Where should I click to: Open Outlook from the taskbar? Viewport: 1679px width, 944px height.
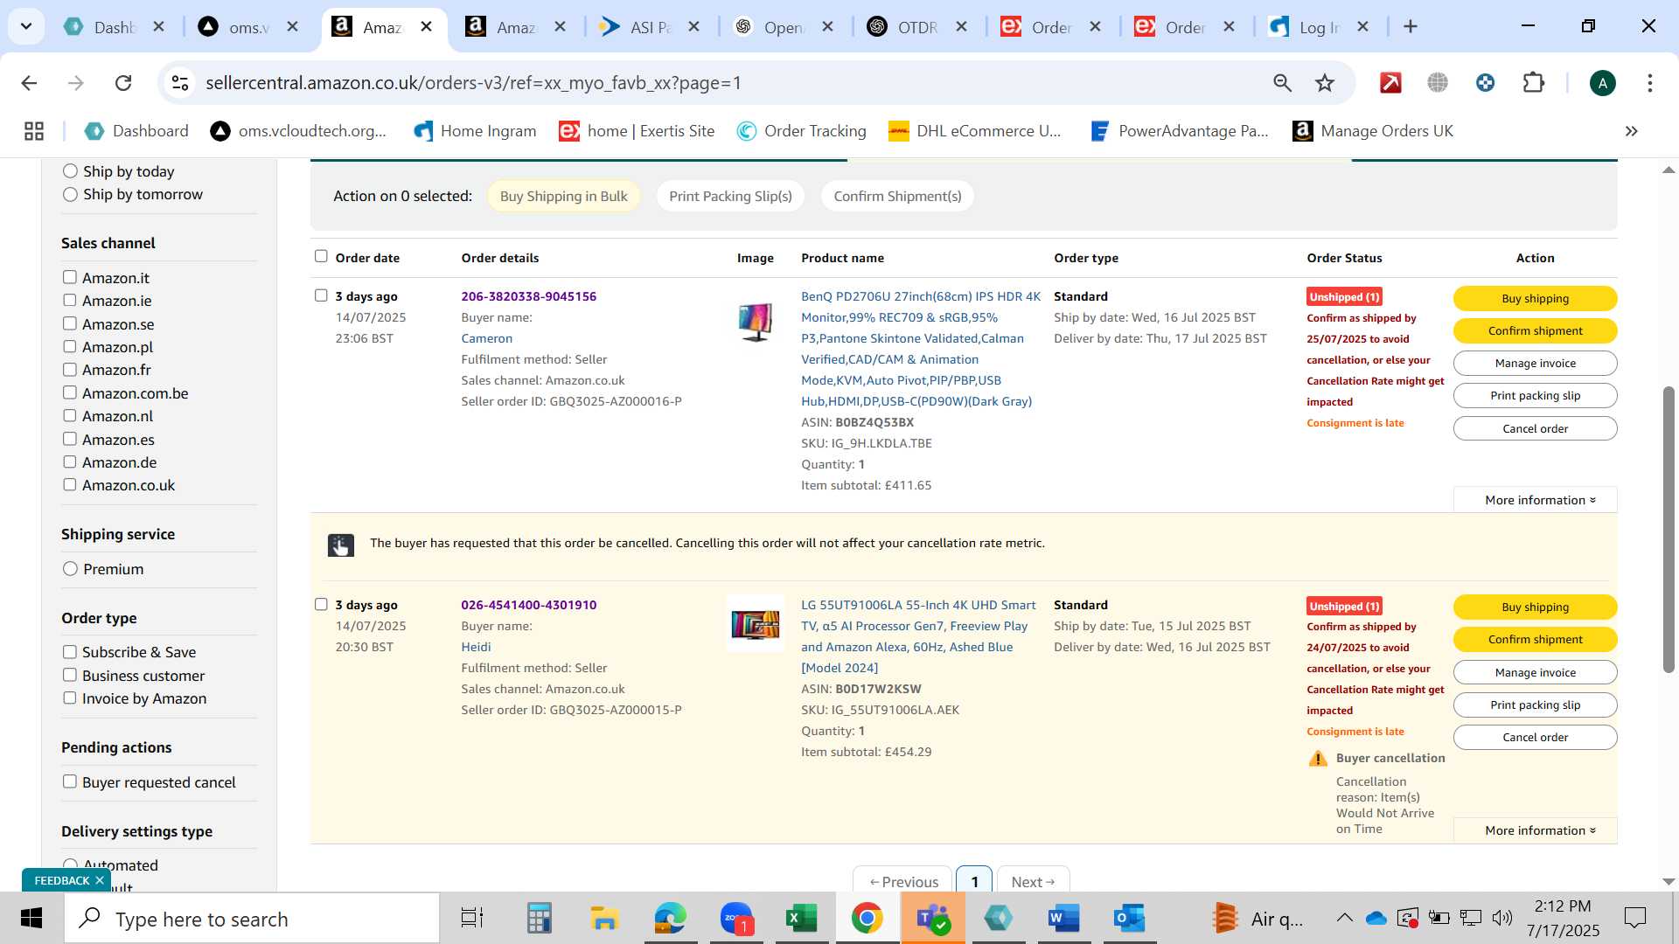(1129, 919)
